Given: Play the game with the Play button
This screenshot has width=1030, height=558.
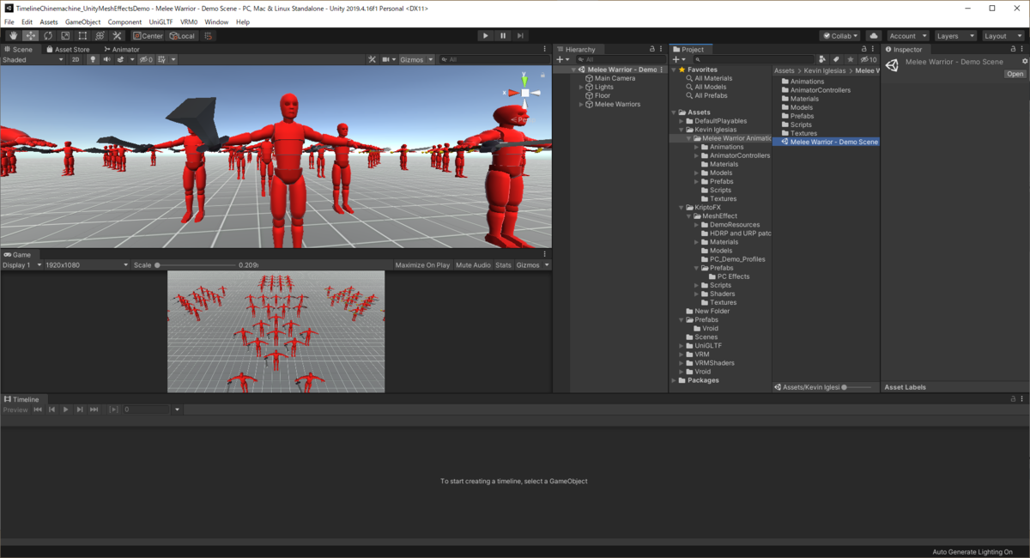Looking at the screenshot, I should [x=485, y=36].
